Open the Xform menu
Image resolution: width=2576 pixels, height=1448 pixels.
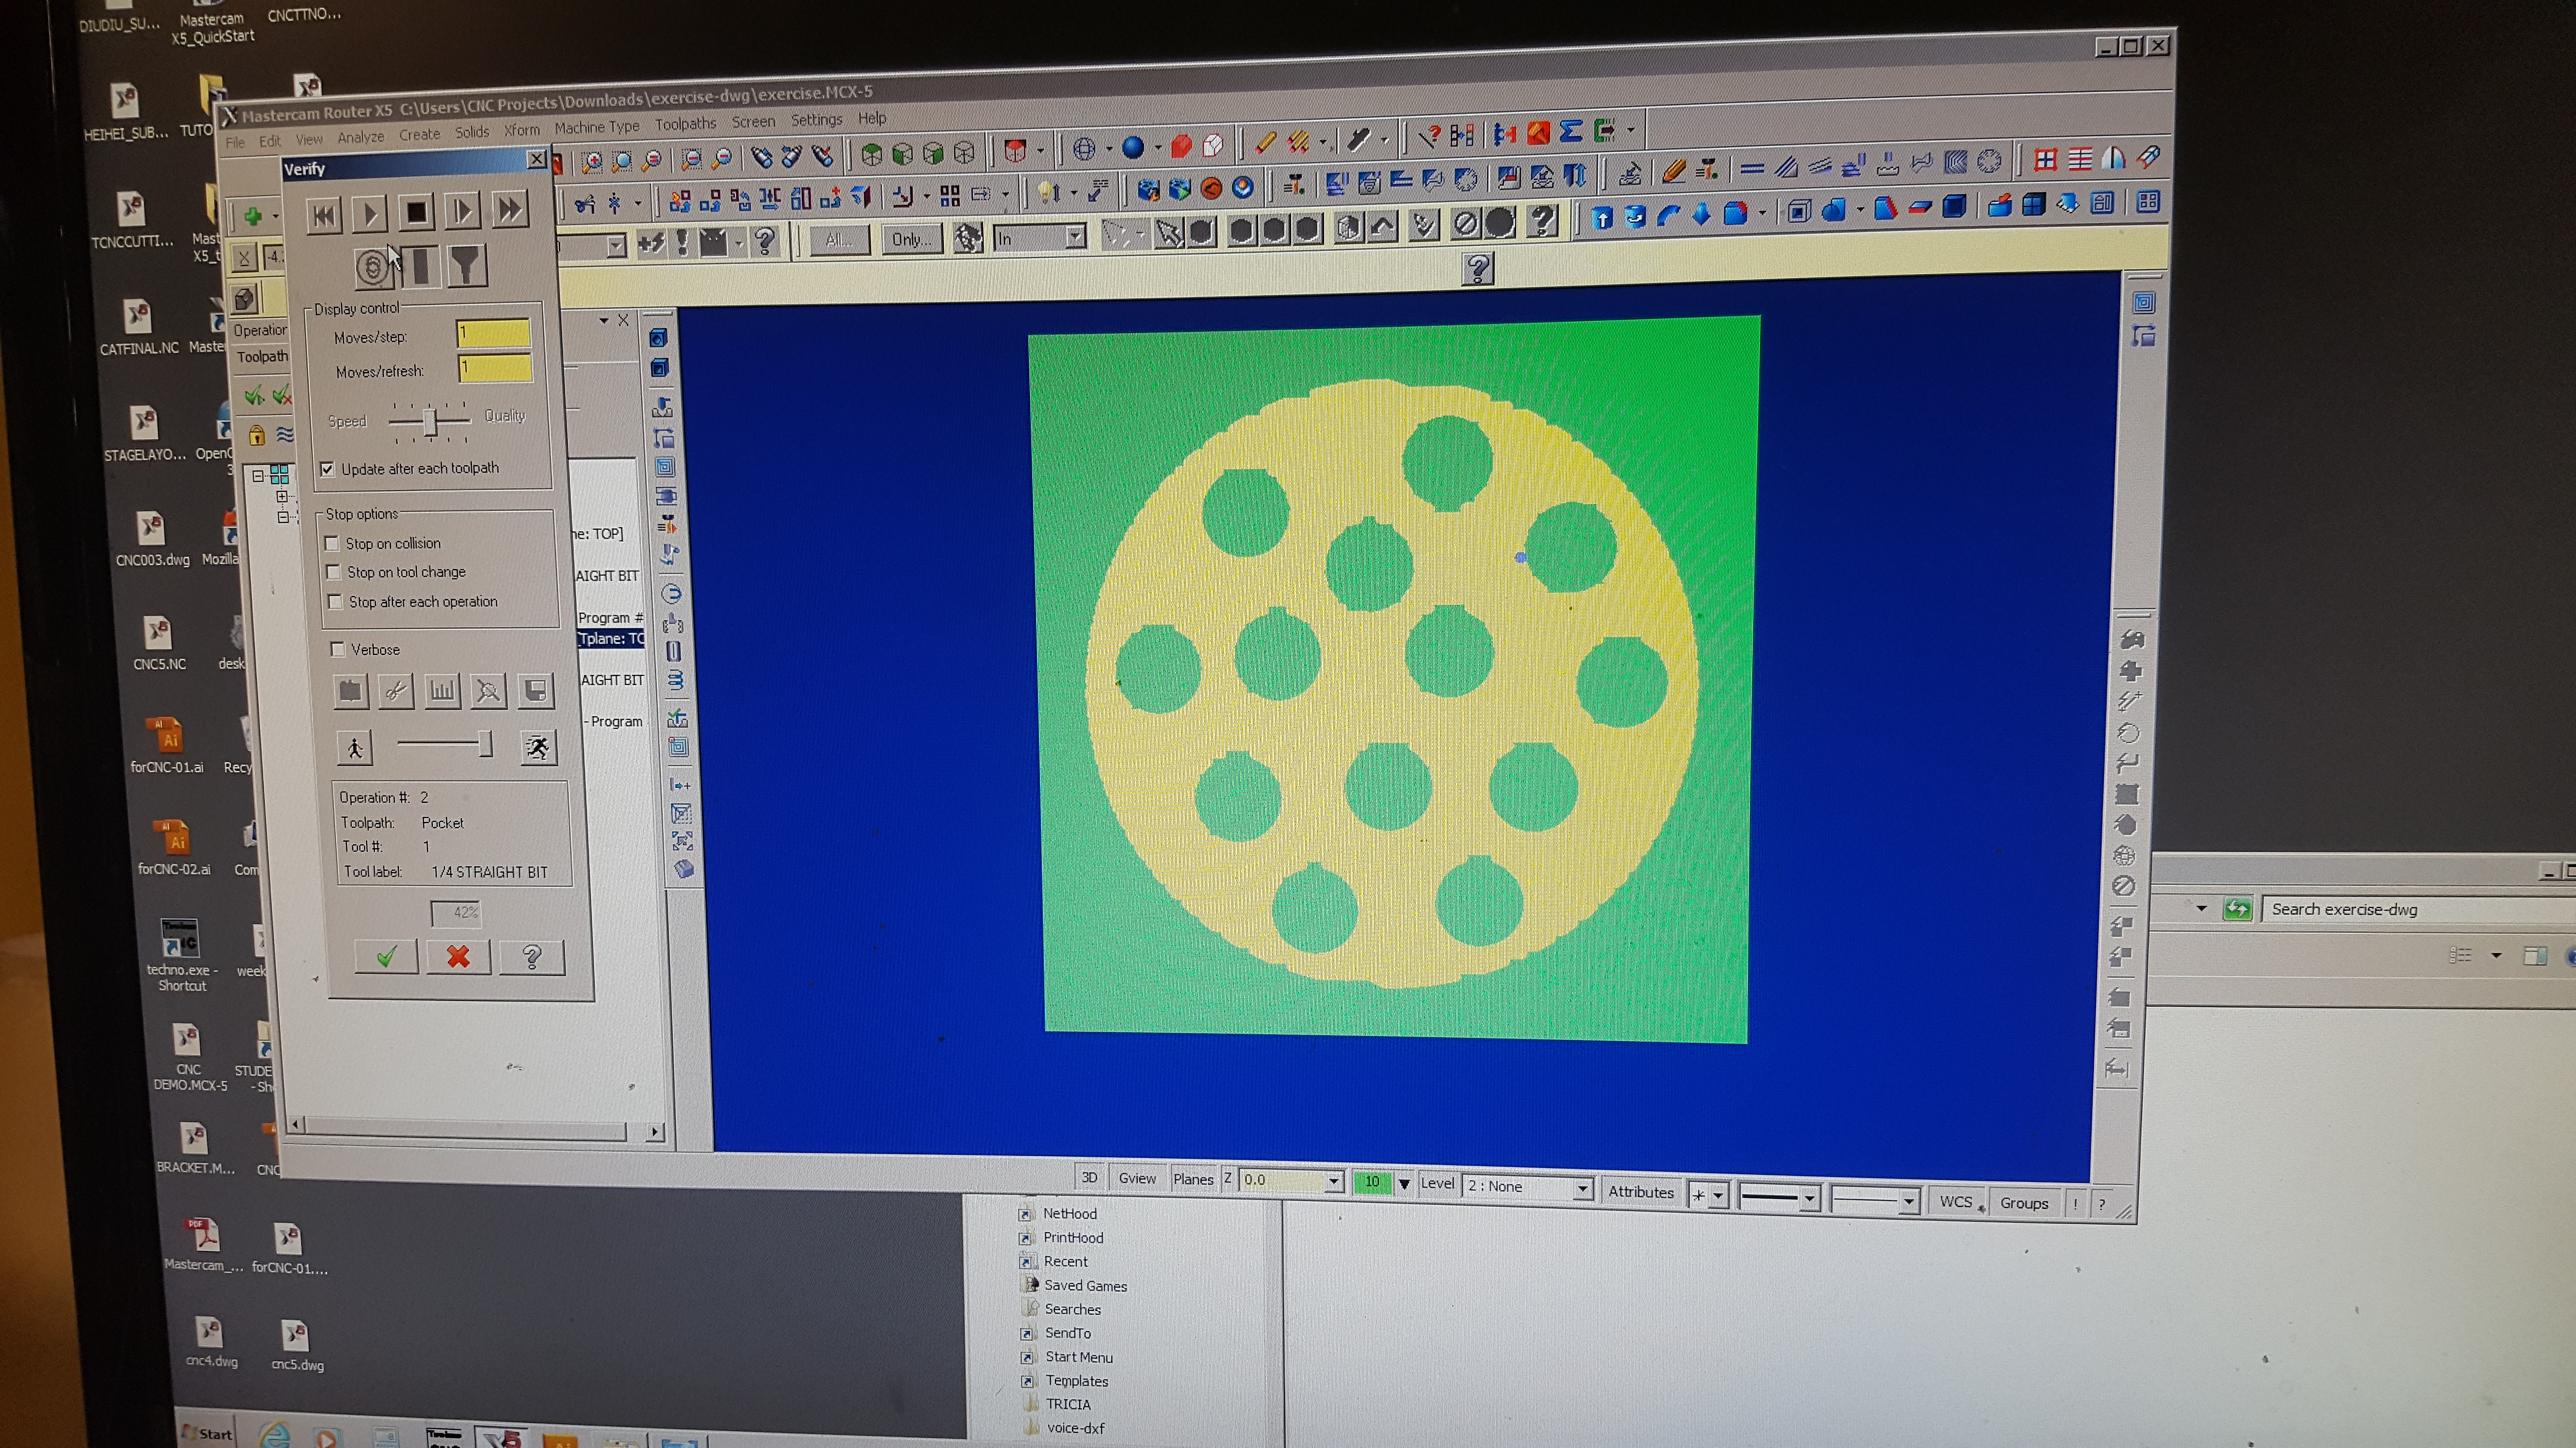coord(521,131)
